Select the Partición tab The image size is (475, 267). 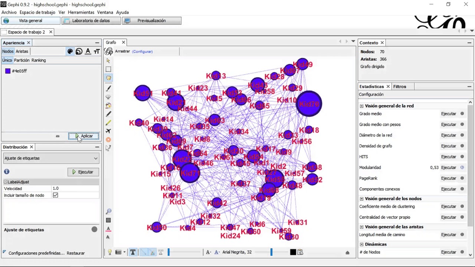22,60
